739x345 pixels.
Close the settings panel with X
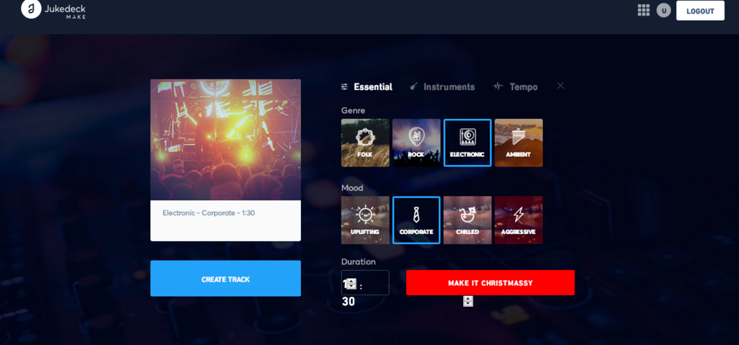pyautogui.click(x=560, y=86)
